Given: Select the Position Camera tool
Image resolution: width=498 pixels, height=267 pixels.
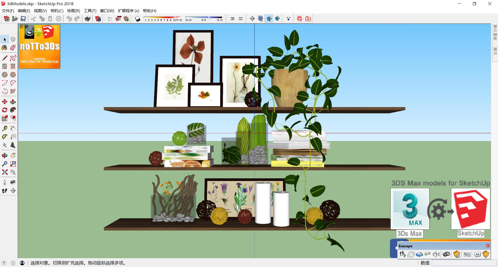Looking at the screenshot, I should (5, 182).
